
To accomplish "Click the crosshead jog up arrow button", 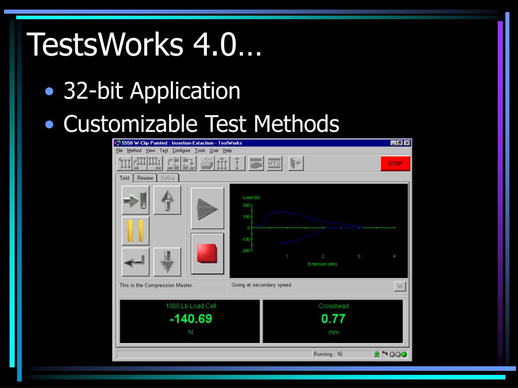I will pos(167,200).
